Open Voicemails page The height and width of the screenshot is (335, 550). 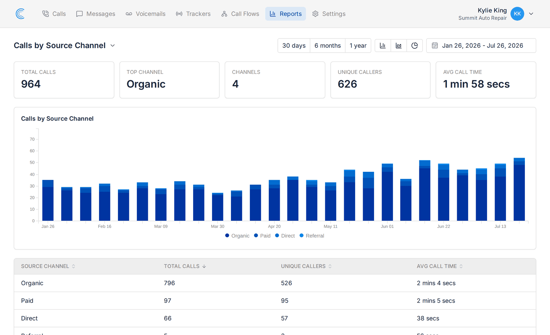(145, 14)
